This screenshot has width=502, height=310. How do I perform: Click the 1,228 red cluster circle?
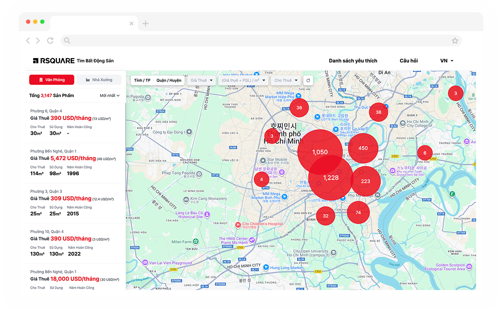331,178
